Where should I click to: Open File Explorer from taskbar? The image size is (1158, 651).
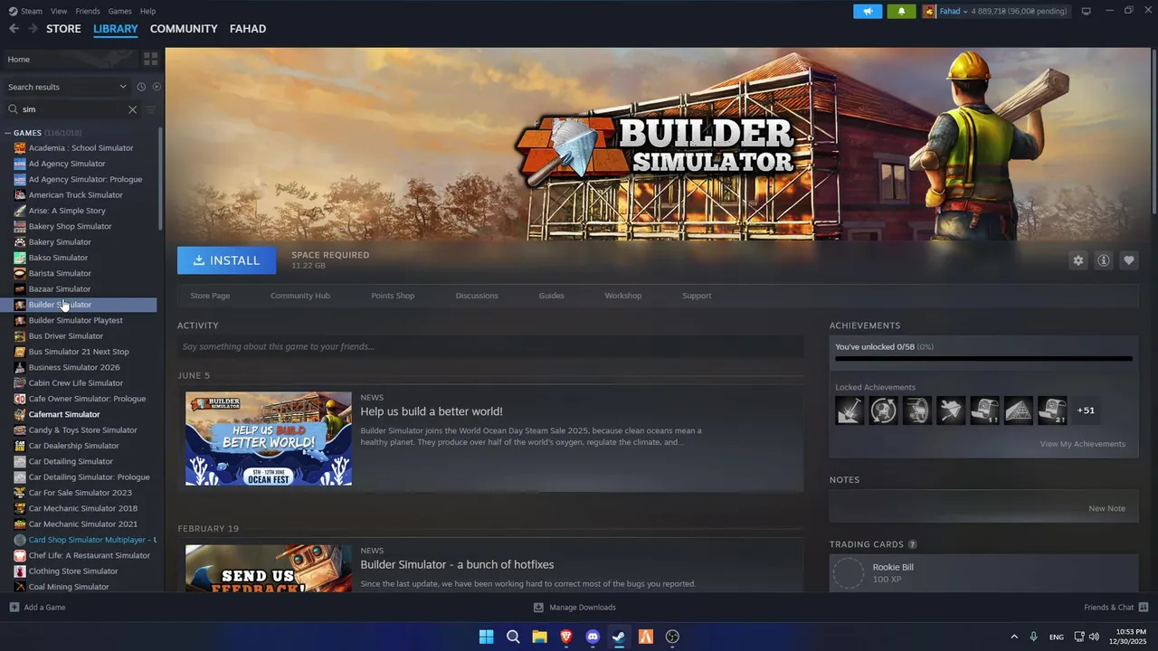pos(539,637)
